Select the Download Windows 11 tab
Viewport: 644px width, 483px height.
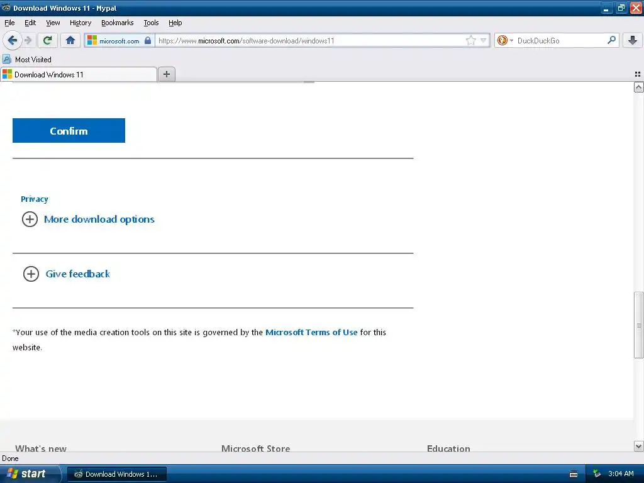(79, 74)
